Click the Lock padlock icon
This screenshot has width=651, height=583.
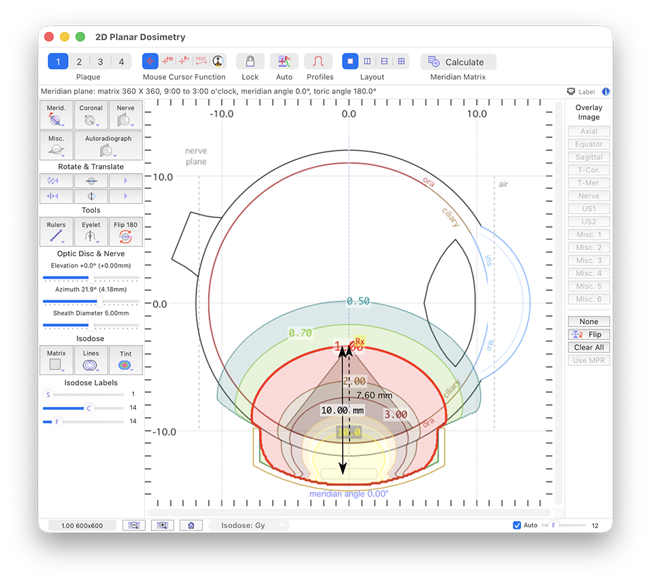[250, 62]
